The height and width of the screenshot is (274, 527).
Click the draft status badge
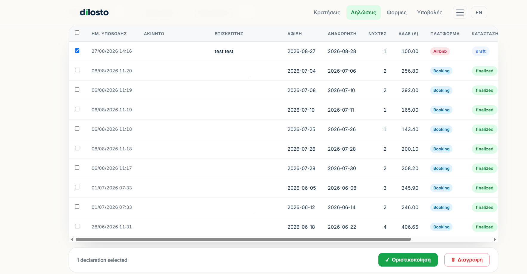click(x=480, y=51)
